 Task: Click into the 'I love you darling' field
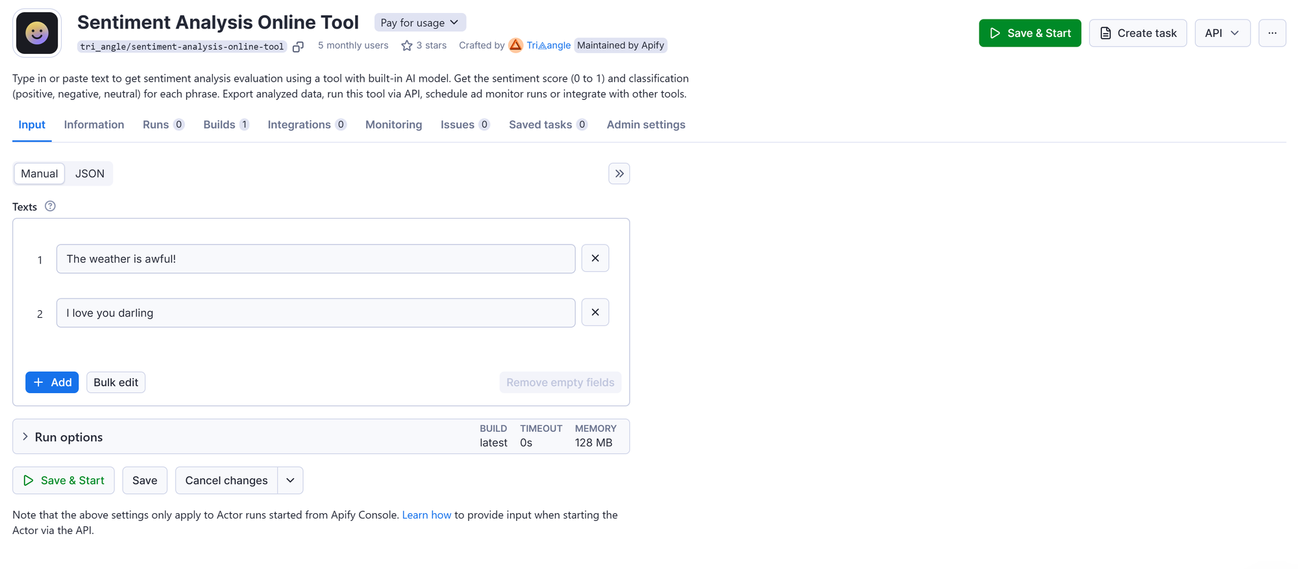(315, 313)
